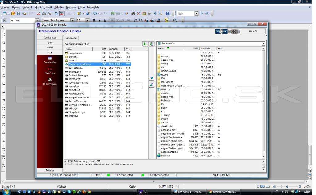Expand the font size 12 dropdown

coord(87,20)
